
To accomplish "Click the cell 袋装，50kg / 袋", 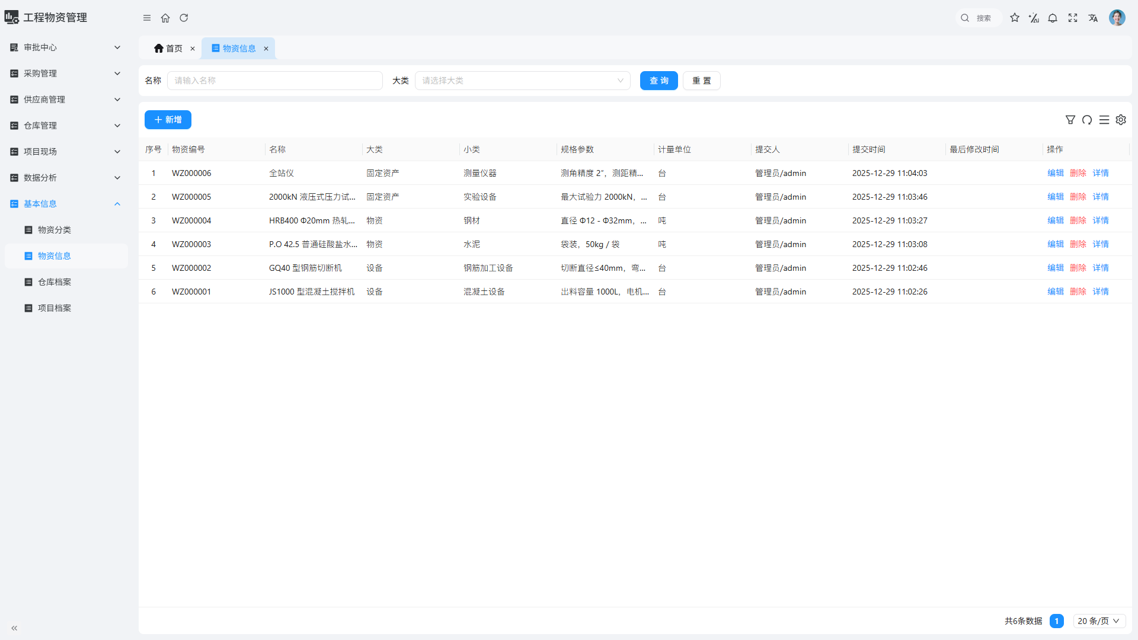I will [x=590, y=244].
